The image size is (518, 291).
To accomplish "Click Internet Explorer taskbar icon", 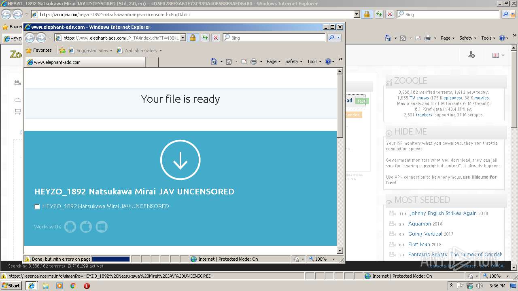I will (x=31, y=286).
